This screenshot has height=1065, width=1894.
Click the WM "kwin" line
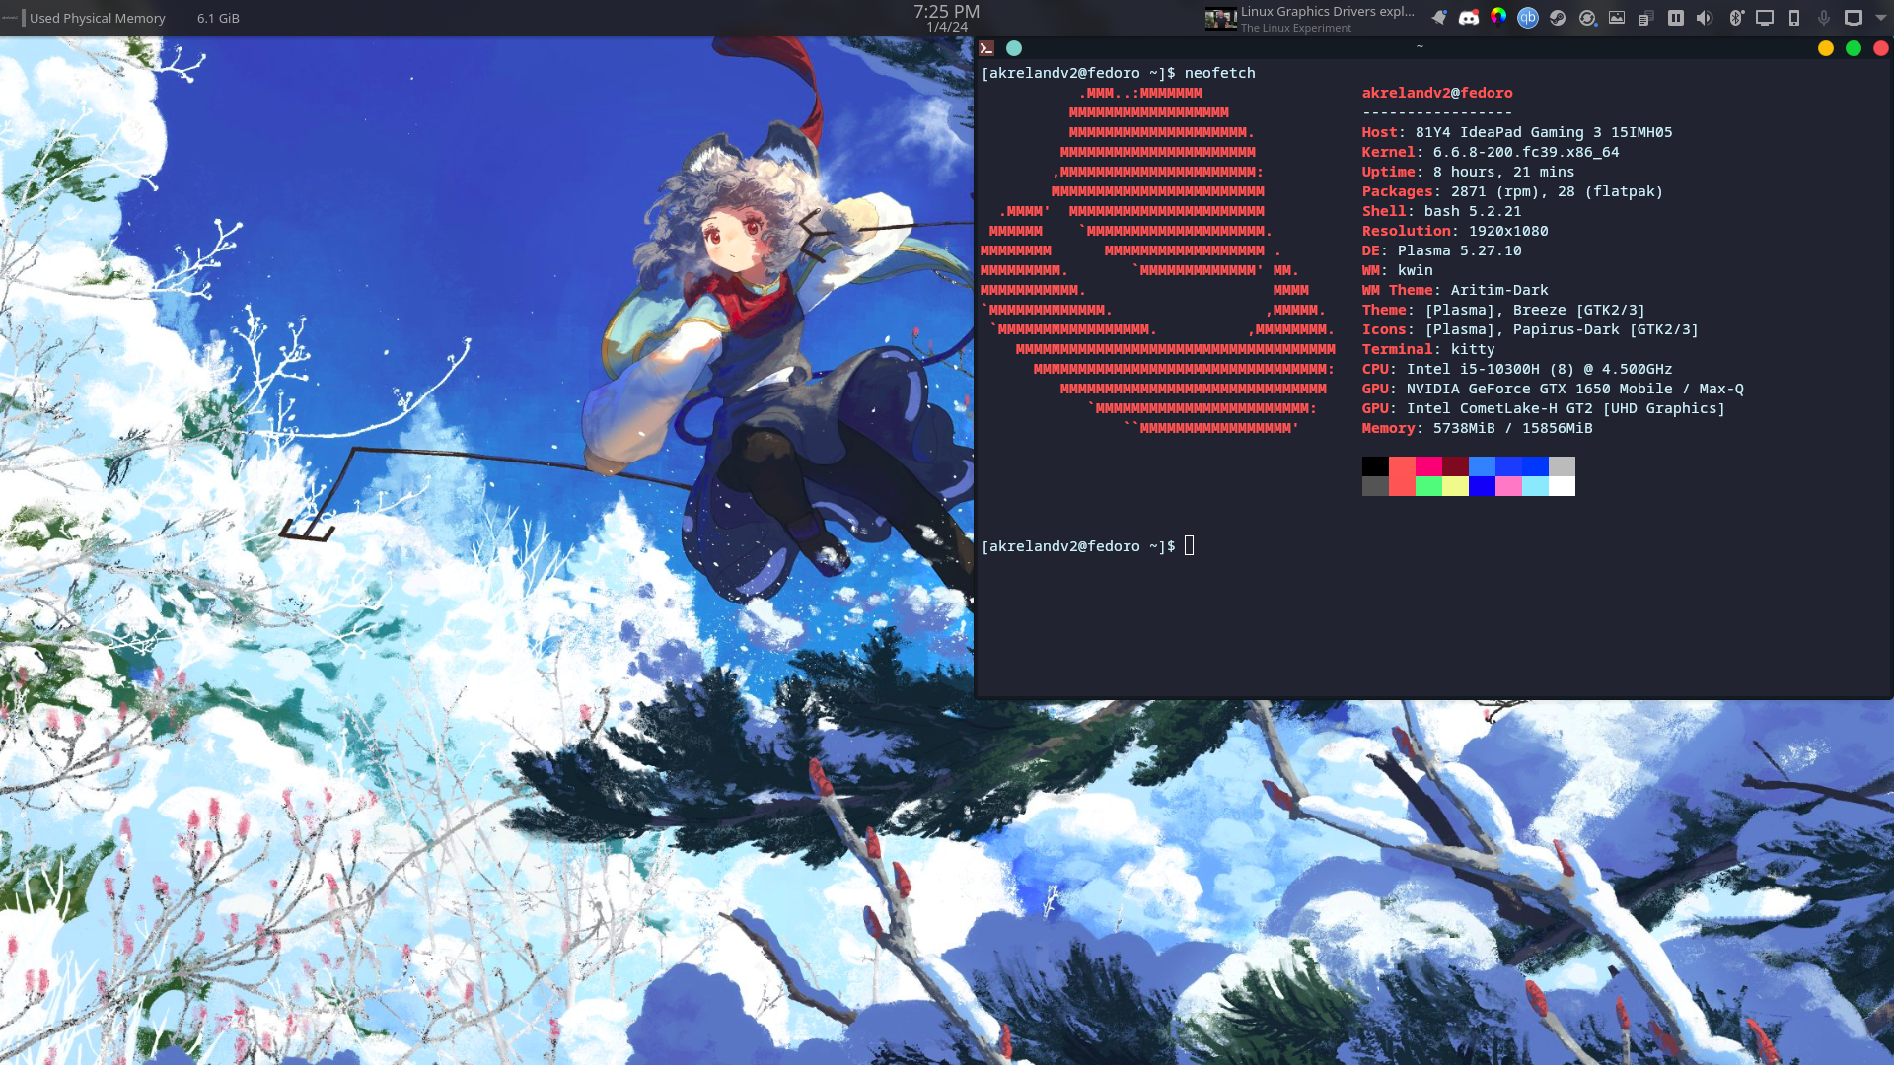(1397, 270)
